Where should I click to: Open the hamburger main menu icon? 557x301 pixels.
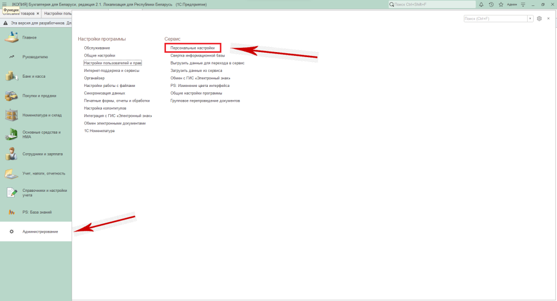pos(4,4)
